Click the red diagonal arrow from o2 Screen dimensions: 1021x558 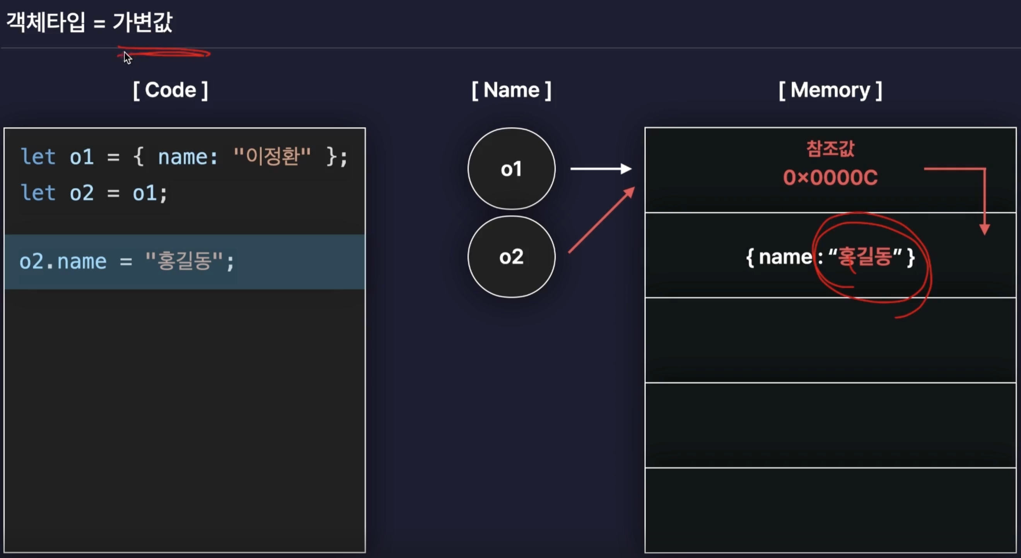602,220
